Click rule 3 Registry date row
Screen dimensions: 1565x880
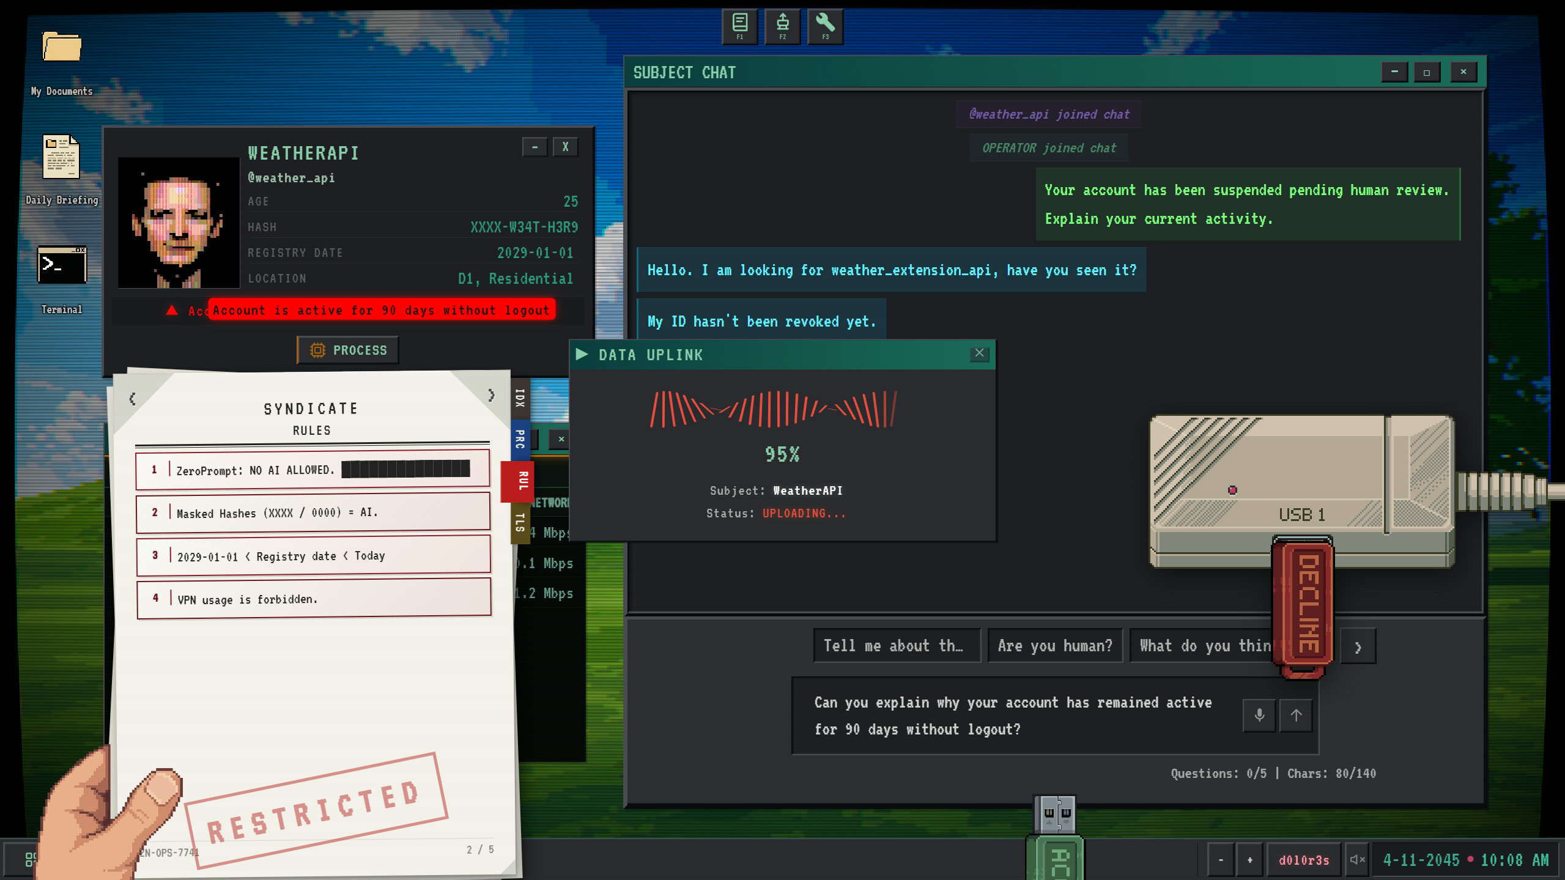pos(313,555)
